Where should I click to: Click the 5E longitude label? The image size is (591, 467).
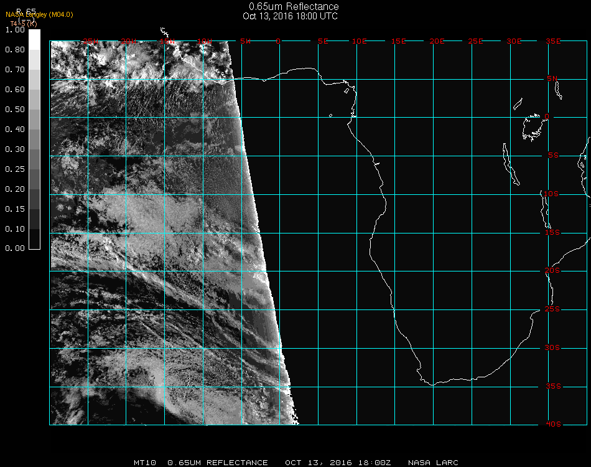323,41
